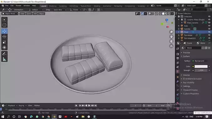Hide the Torn bread object
Screen dimensions: 212x119
[209, 35]
